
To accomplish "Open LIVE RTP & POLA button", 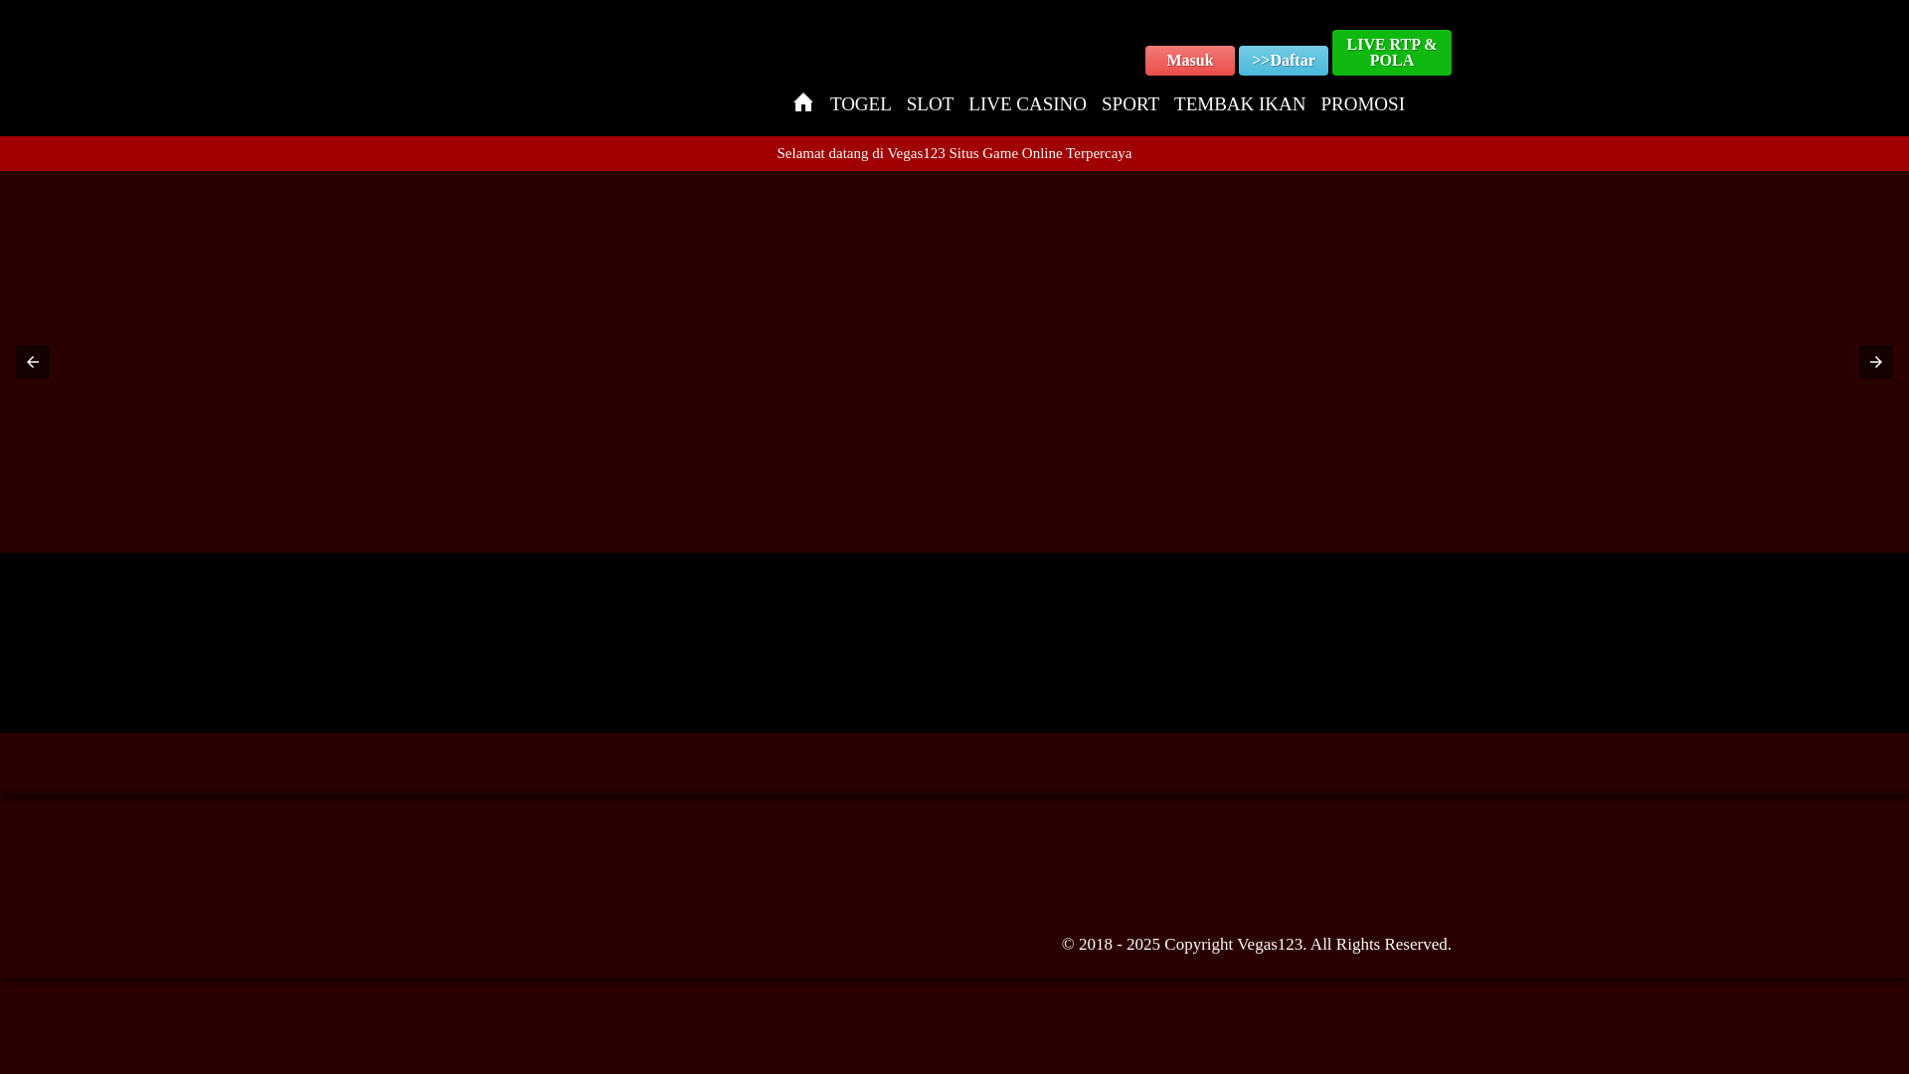I will (x=1392, y=53).
